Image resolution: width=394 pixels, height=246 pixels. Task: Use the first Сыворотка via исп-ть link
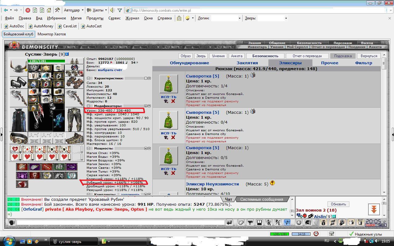(x=168, y=97)
